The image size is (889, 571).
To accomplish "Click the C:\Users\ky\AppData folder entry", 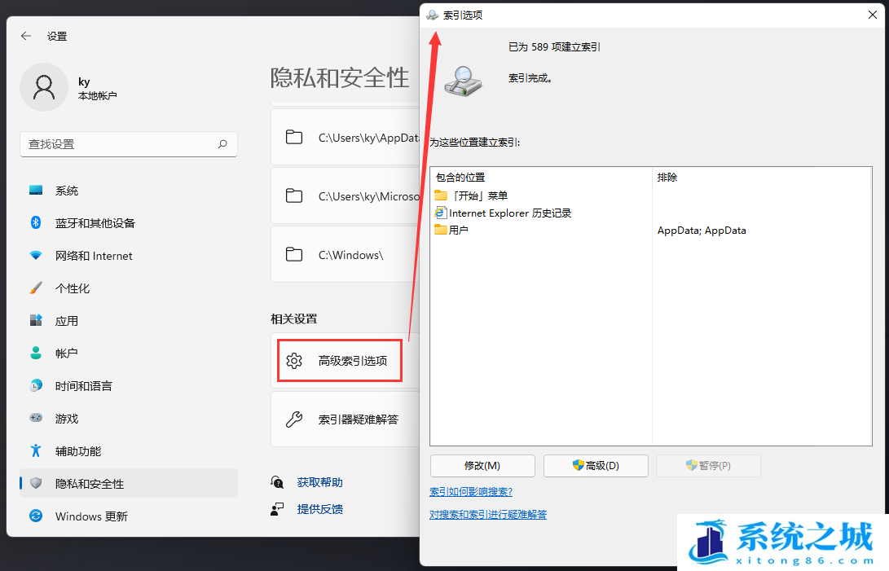I will coord(345,137).
